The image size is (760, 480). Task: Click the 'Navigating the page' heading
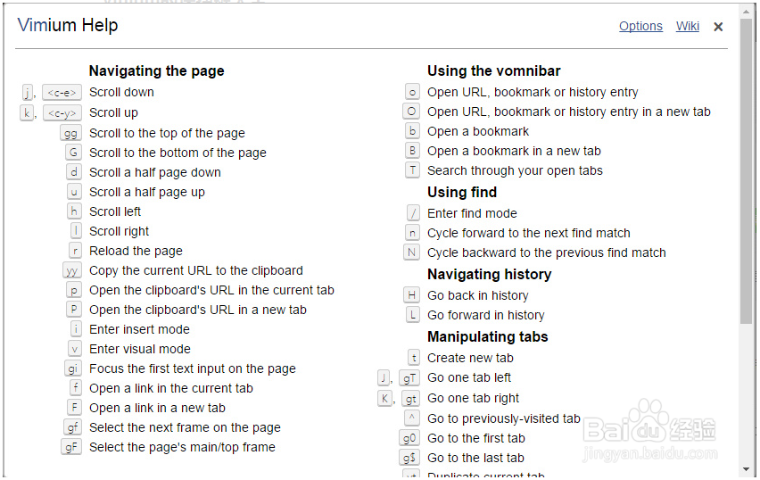coord(157,71)
